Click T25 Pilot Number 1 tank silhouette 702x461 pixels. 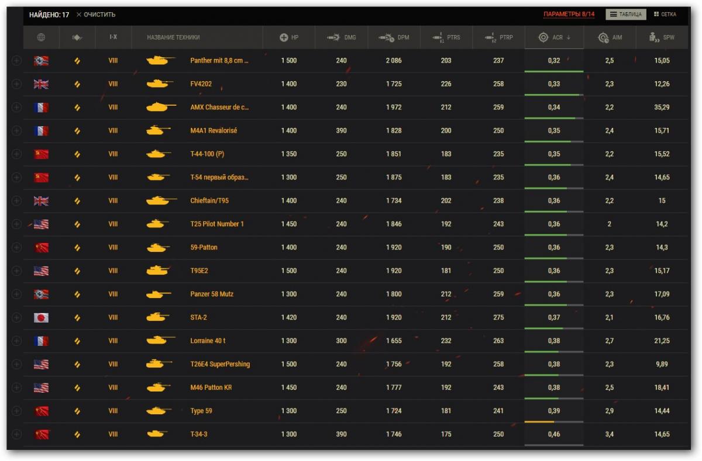(158, 224)
